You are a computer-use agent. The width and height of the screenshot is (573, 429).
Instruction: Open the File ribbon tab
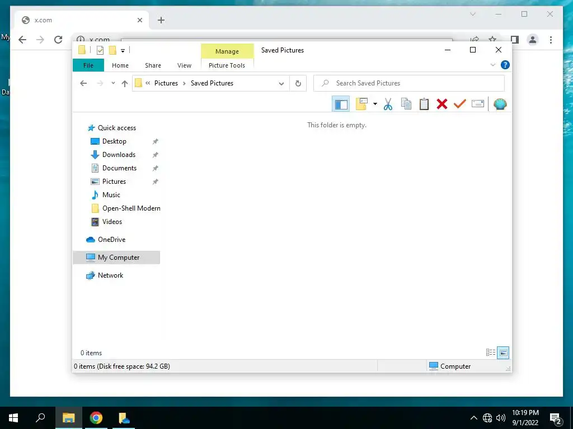(x=88, y=65)
